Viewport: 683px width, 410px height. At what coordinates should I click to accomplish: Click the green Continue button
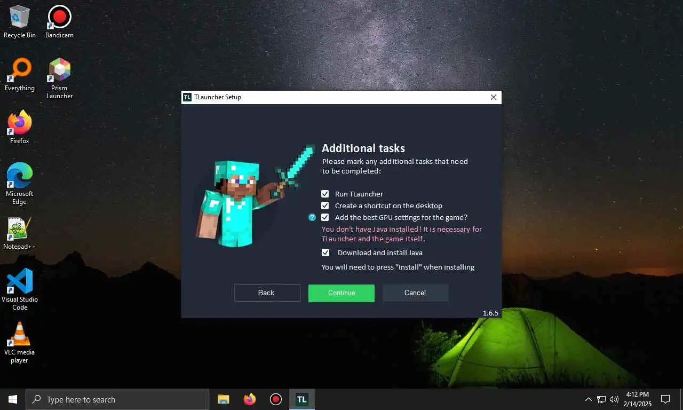341,293
